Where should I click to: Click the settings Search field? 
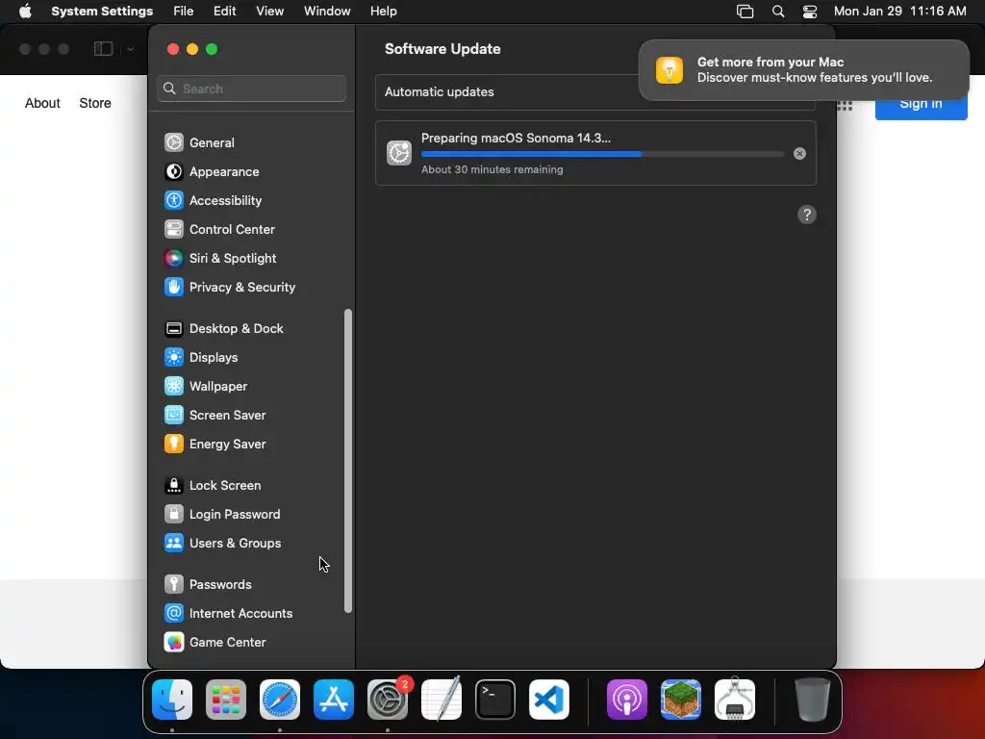[x=251, y=89]
